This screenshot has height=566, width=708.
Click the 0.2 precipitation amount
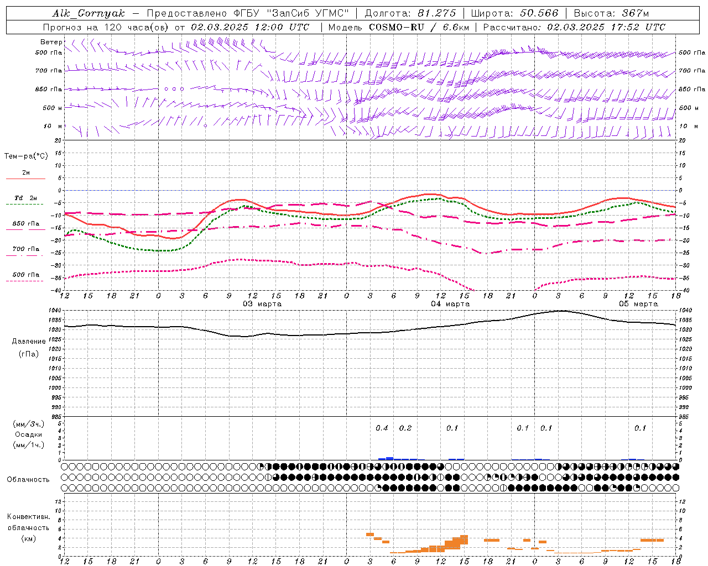tap(405, 428)
